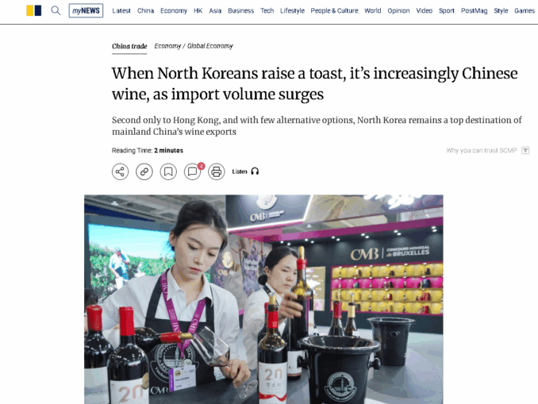Viewport: 538px width, 404px height.
Task: Click the Why you can trust SCMP link
Action: pos(482,150)
